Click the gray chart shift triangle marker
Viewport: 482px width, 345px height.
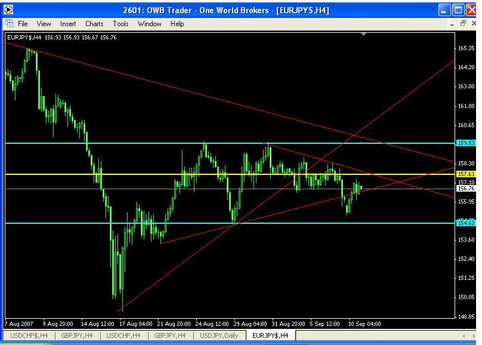click(x=364, y=35)
